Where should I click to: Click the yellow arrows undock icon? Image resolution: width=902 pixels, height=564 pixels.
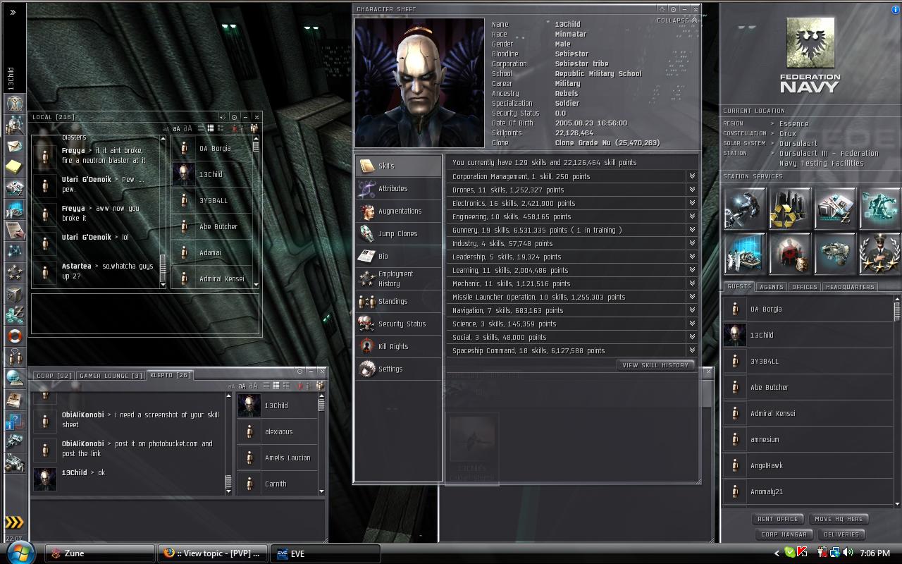click(14, 522)
